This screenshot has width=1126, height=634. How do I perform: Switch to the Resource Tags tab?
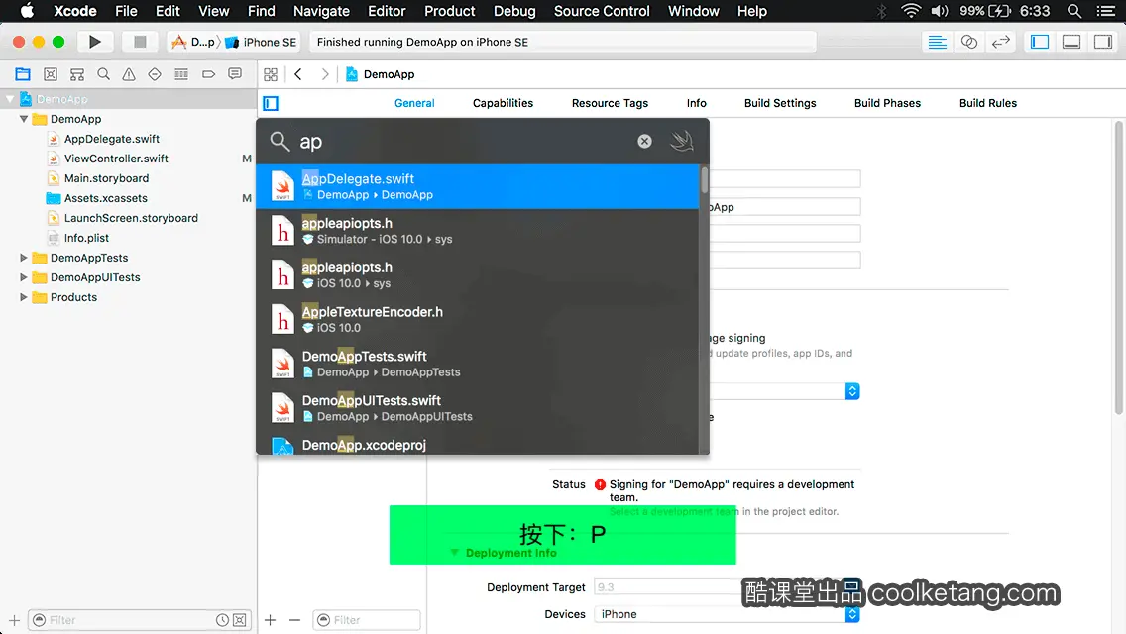(610, 103)
